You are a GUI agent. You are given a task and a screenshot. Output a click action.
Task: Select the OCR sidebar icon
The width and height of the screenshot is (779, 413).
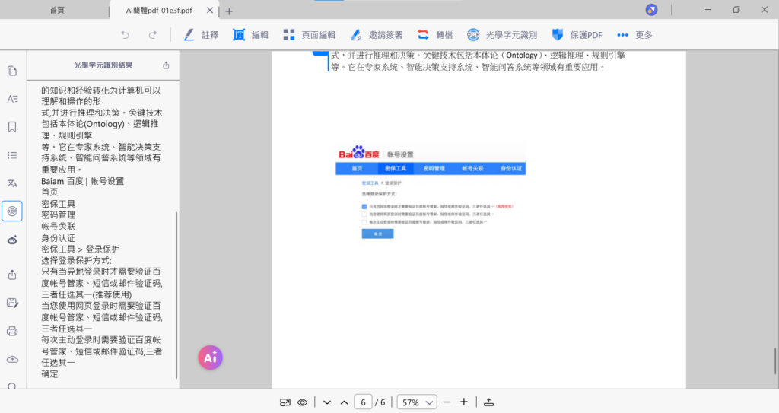(x=12, y=211)
